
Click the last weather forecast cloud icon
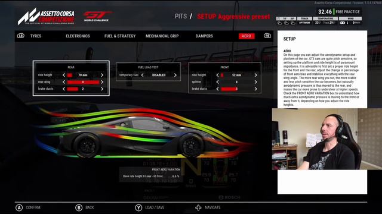[293, 23]
